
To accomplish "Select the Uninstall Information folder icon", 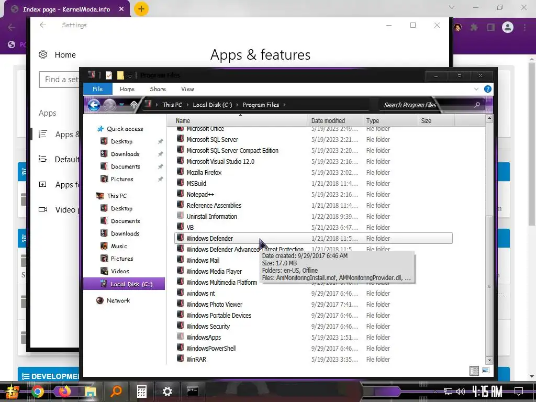I will tap(180, 216).
